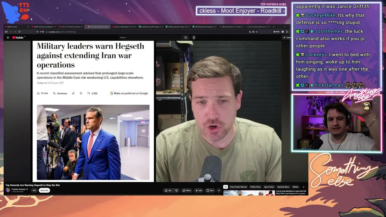This screenshot has height=217, width=386.
Task: Filter by the Sports News chip
Action: tap(269, 187)
